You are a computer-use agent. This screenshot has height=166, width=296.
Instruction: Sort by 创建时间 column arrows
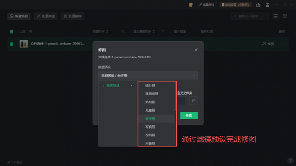coord(107,31)
